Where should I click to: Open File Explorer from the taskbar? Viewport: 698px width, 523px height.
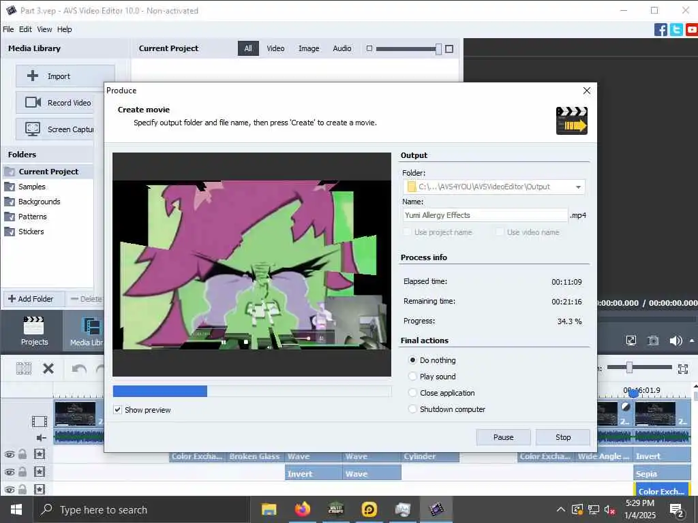(269, 509)
